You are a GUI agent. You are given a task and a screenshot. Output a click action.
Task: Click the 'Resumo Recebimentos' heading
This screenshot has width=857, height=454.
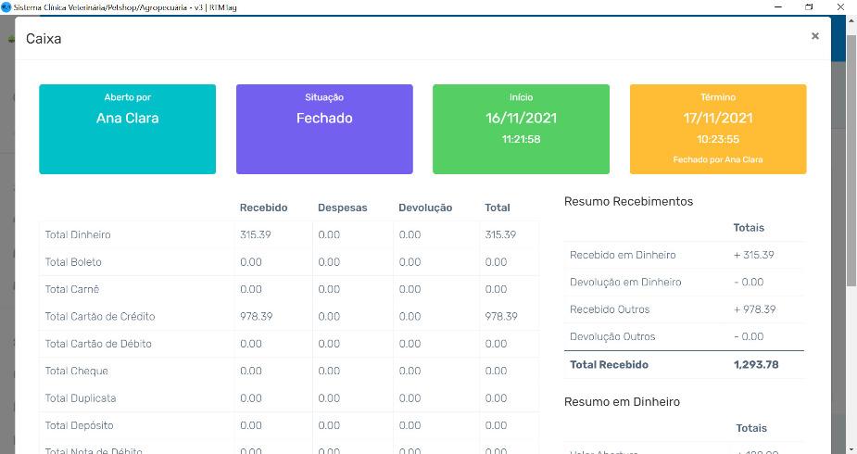pos(628,201)
